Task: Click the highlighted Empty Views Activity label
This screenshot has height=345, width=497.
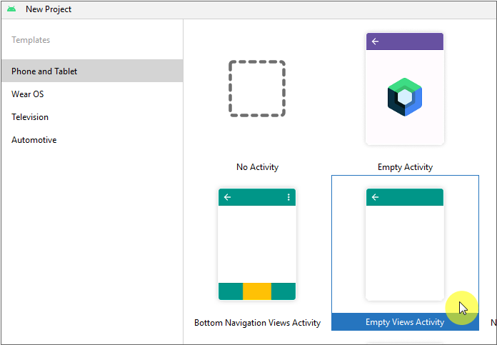Action: [404, 322]
